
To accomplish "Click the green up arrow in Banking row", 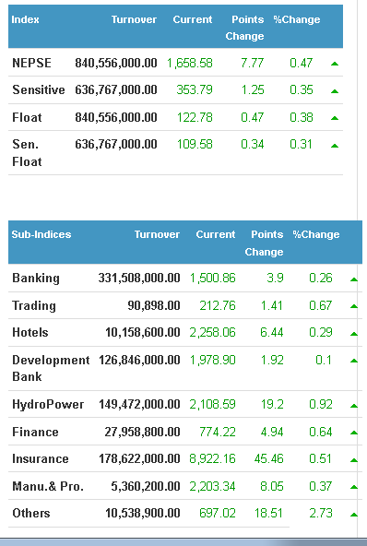I will (354, 279).
